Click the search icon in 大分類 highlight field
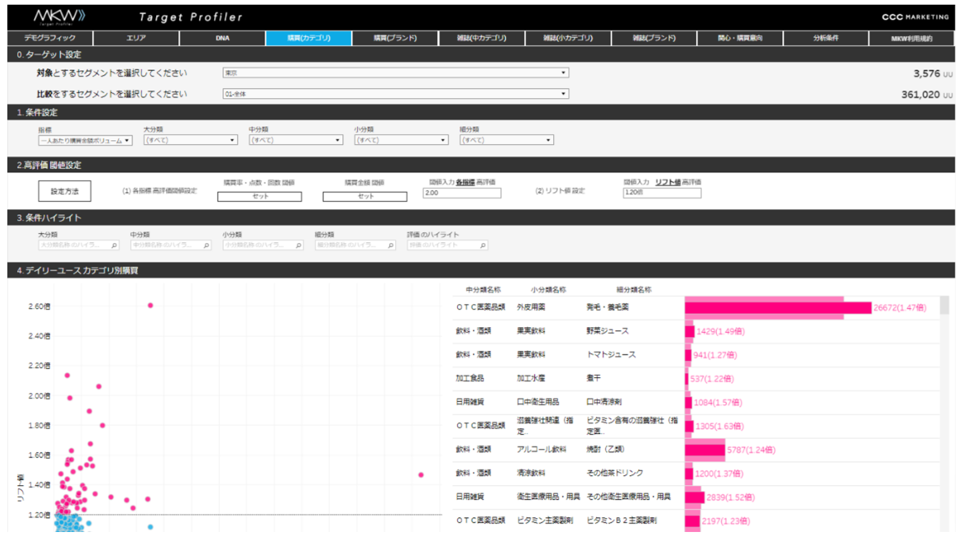Image resolution: width=963 pixels, height=544 pixels. [114, 246]
